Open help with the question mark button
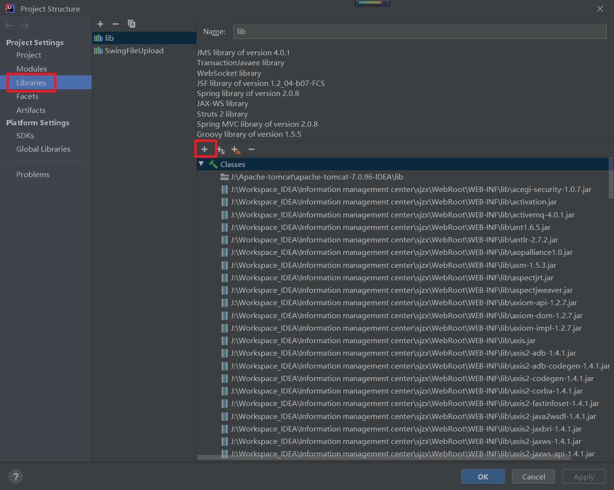 16,477
